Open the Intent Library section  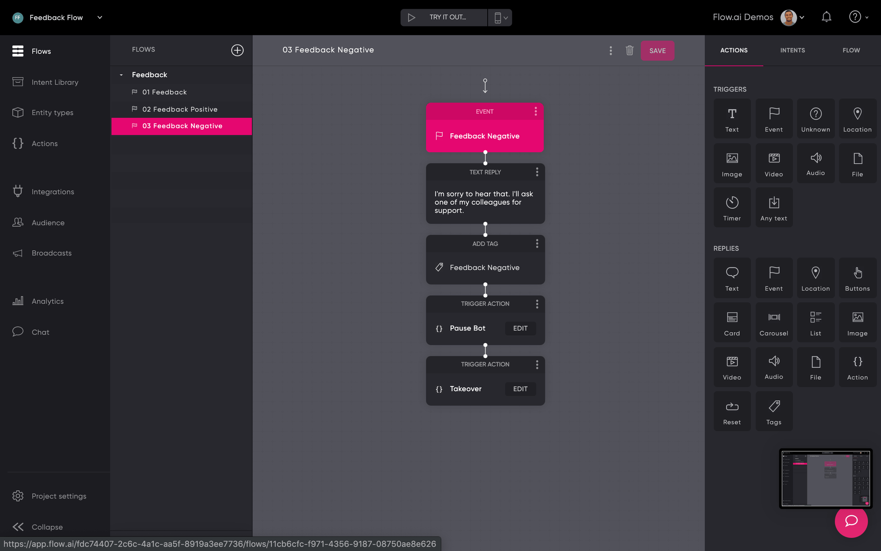click(x=55, y=82)
